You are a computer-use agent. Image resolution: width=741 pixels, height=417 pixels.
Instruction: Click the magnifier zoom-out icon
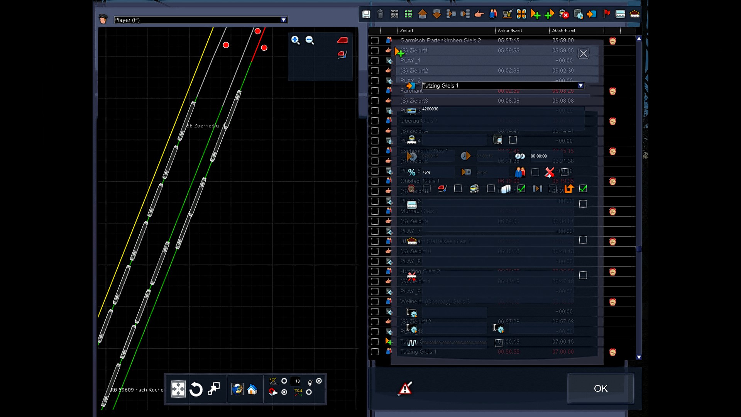pos(310,40)
